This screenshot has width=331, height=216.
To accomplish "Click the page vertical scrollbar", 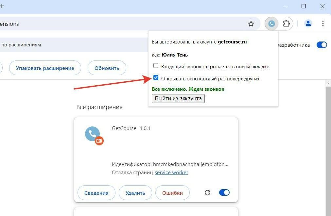I will point(328,151).
